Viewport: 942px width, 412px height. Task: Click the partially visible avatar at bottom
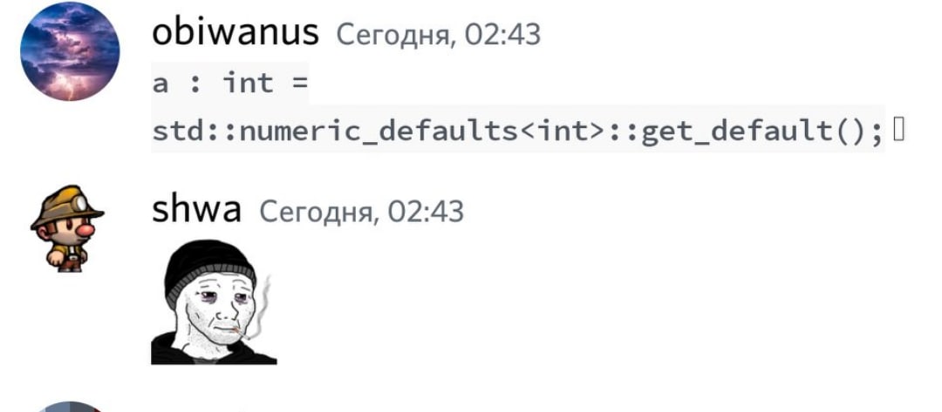point(70,407)
